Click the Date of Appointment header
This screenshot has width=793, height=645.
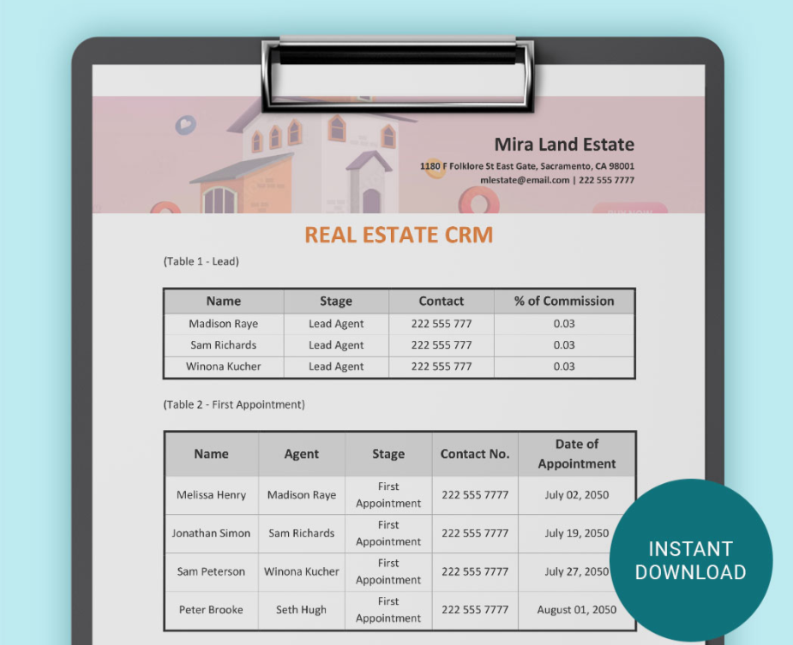pos(577,454)
